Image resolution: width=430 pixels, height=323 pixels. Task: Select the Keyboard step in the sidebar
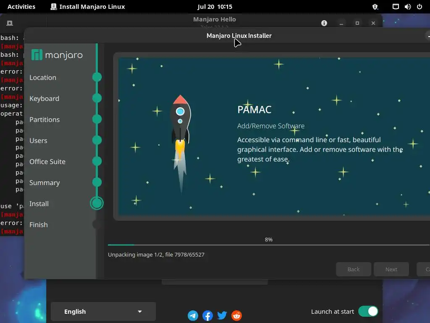pos(44,98)
